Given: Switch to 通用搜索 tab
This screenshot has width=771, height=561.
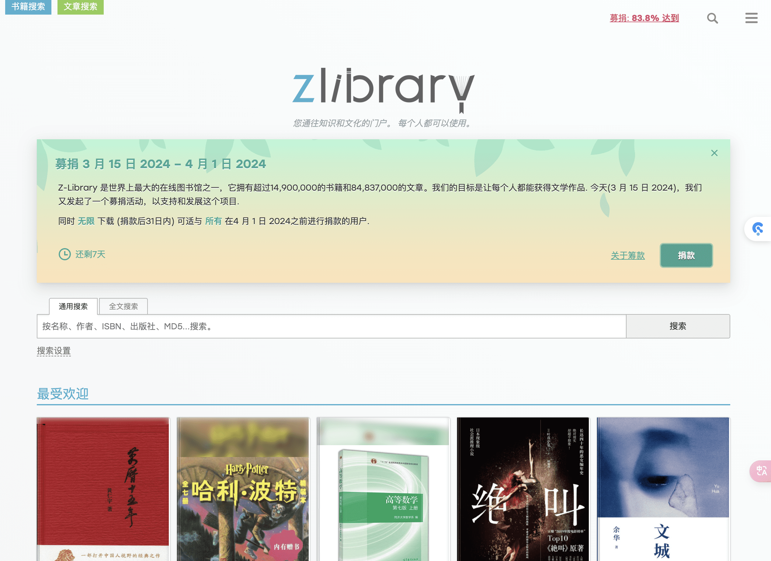Looking at the screenshot, I should coord(73,306).
